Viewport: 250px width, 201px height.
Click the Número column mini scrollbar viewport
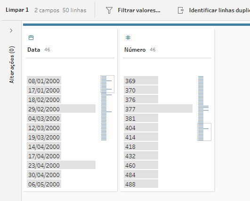204,132
